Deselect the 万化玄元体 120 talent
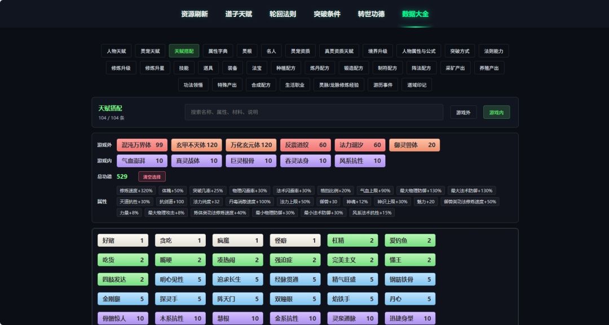Image resolution: width=609 pixels, height=325 pixels. tap(251, 145)
